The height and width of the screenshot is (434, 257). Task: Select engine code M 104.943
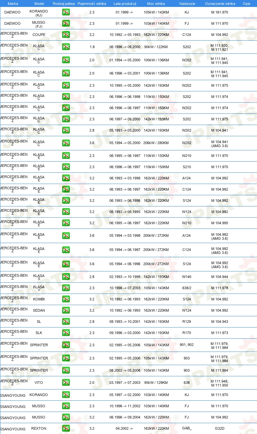(x=220, y=322)
